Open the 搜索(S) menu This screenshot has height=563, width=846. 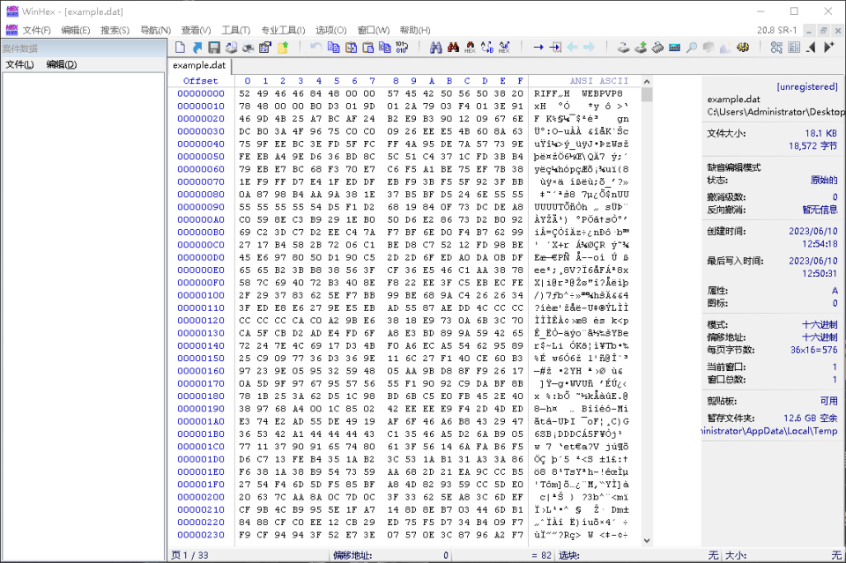coord(115,30)
